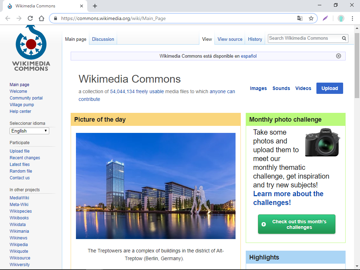Image resolution: width=360 pixels, height=270 pixels.
Task: Open the Wikibooks link
Action: 19,218
